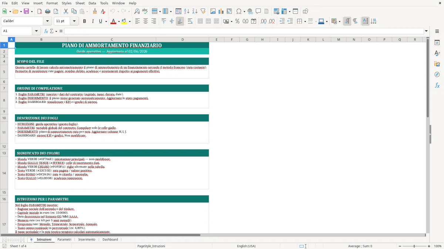This screenshot has width=444, height=249.
Task: Open the font size dropdown arrow
Action: (x=74, y=21)
